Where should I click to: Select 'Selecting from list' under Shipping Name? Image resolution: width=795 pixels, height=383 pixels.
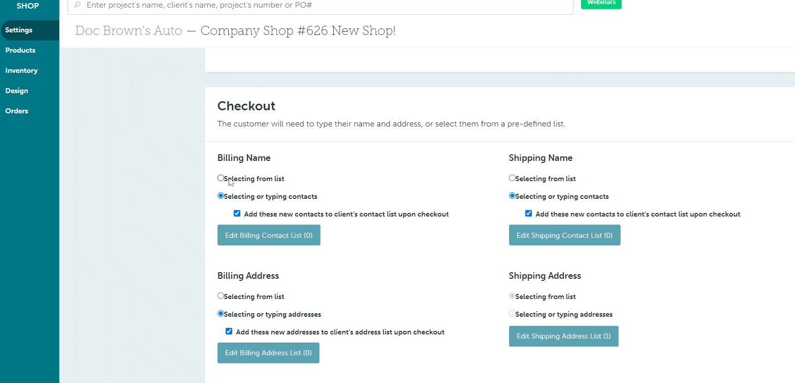(512, 178)
